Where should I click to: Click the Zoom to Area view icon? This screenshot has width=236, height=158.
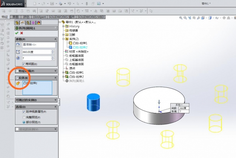[x=185, y=18]
